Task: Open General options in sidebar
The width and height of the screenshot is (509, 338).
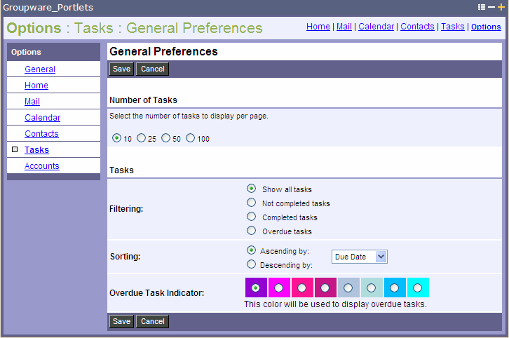Action: click(x=40, y=69)
